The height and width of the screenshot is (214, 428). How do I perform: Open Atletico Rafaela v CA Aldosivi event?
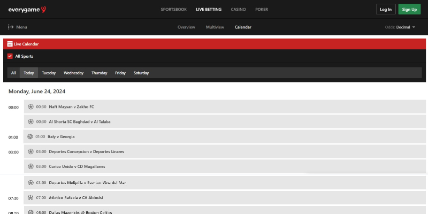pos(225,197)
